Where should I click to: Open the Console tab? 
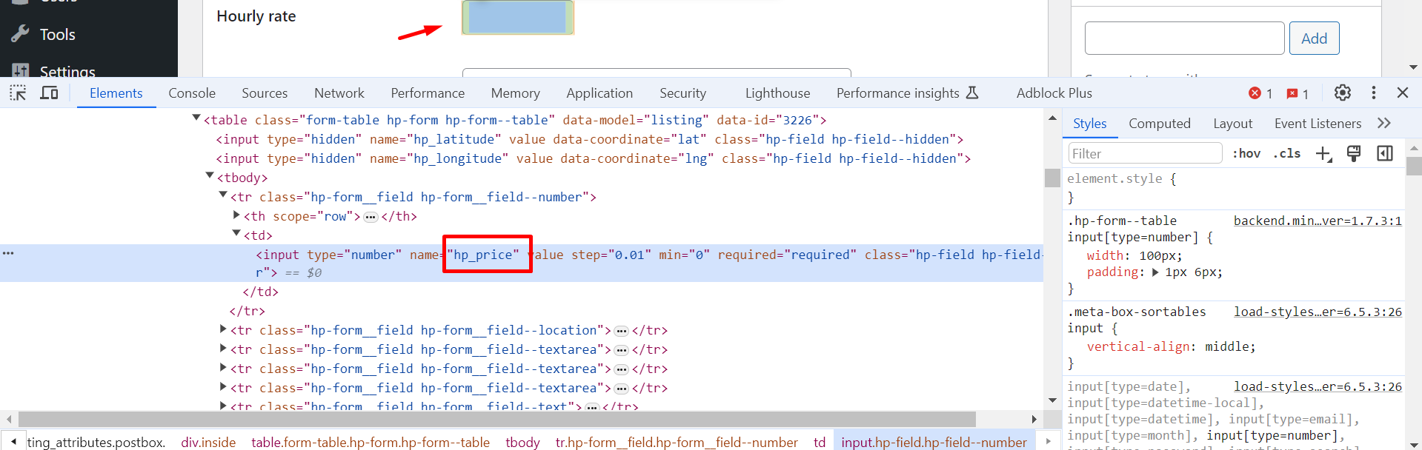192,93
